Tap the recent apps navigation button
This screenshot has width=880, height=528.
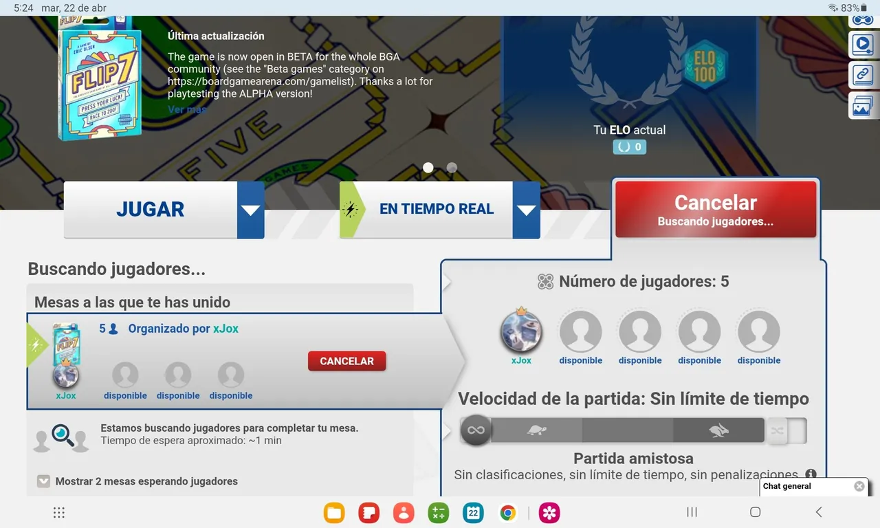(x=692, y=512)
